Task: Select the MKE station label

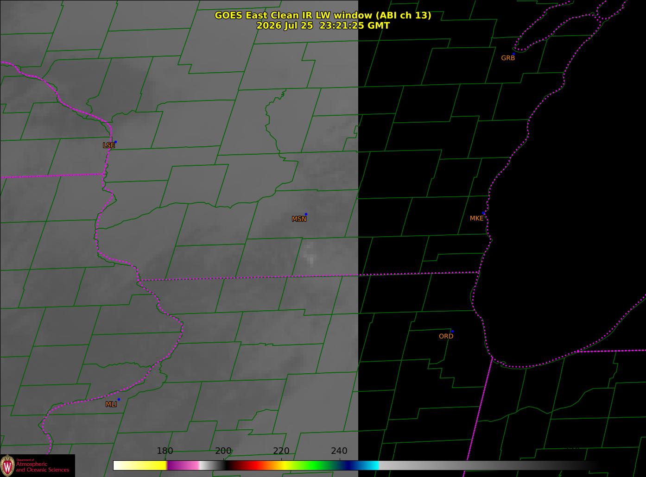Action: pyautogui.click(x=476, y=218)
